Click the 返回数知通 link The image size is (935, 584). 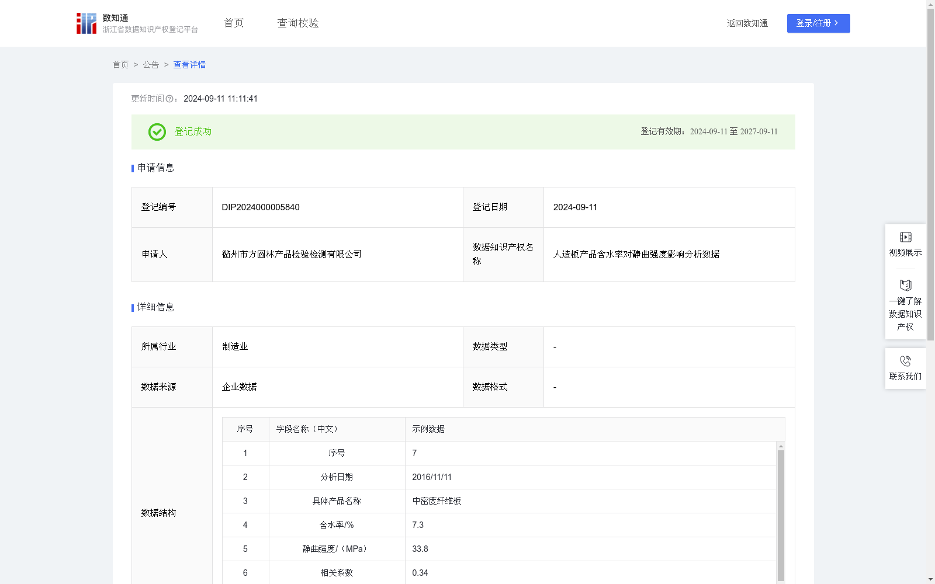747,23
